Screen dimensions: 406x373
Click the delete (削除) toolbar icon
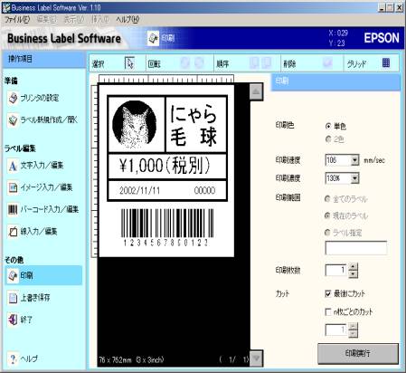tap(327, 63)
